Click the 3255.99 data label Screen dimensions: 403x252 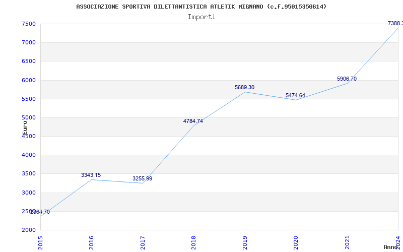[x=143, y=178]
